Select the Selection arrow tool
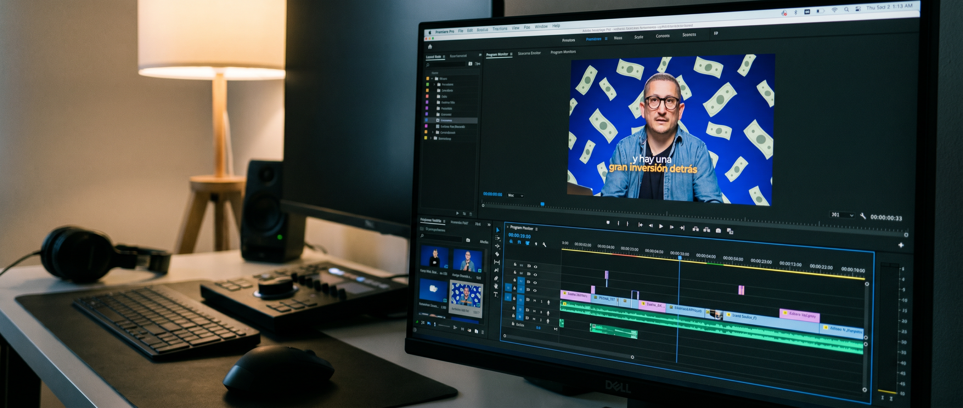 click(x=498, y=230)
